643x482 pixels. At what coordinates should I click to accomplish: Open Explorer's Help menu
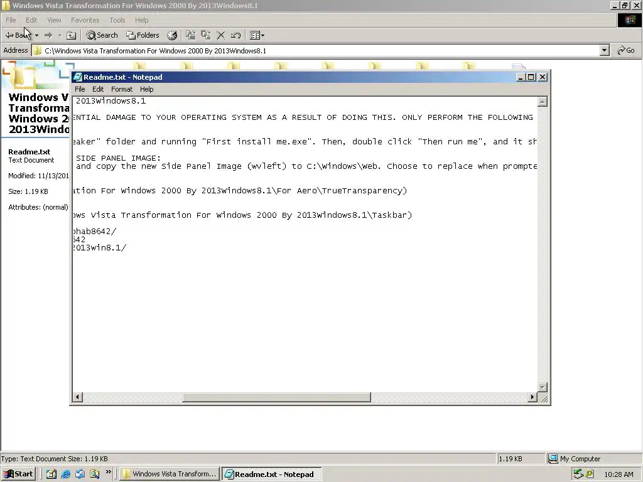(x=141, y=20)
